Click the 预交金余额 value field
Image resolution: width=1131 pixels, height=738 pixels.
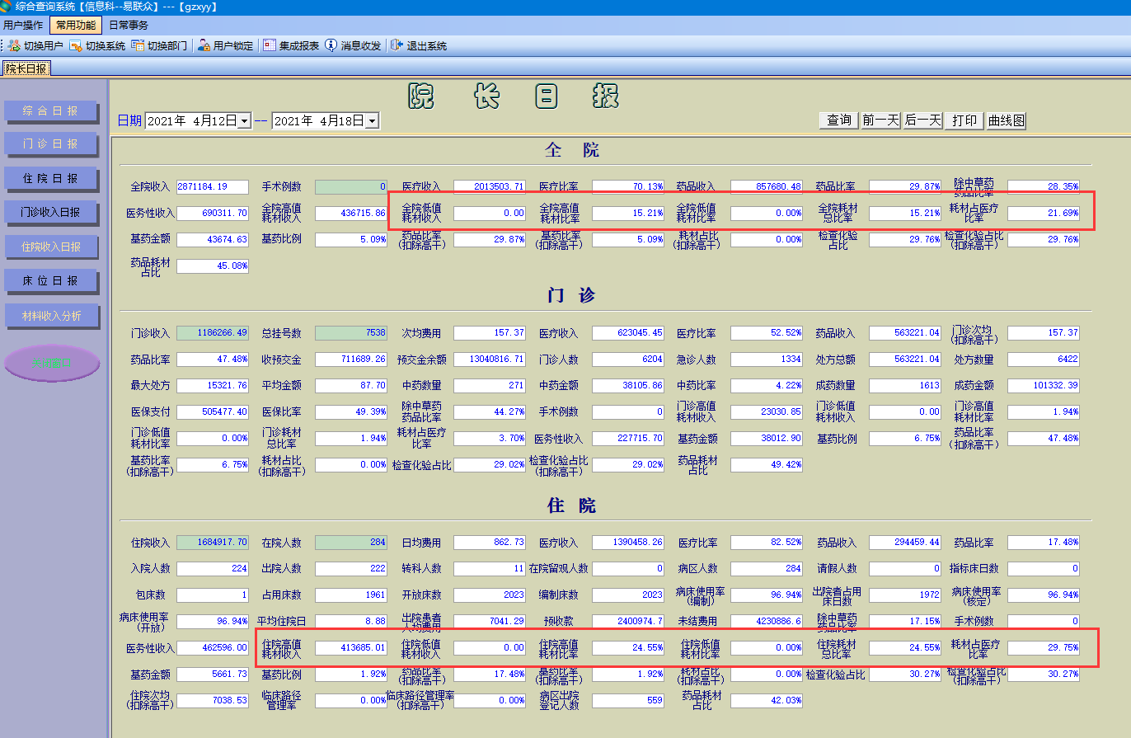pyautogui.click(x=490, y=360)
